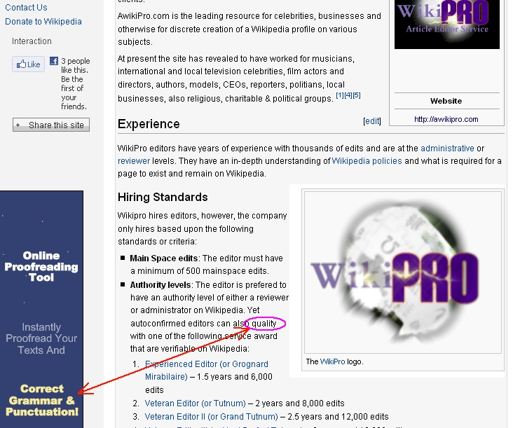The height and width of the screenshot is (428, 513).
Task: Click the edit link beside Experience heading
Action: [x=372, y=121]
